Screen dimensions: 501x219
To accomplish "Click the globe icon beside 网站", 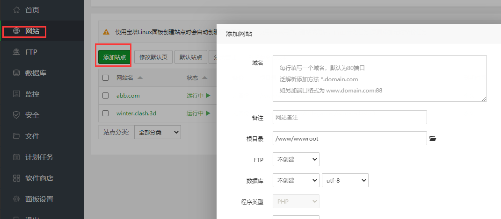I will click(x=16, y=31).
